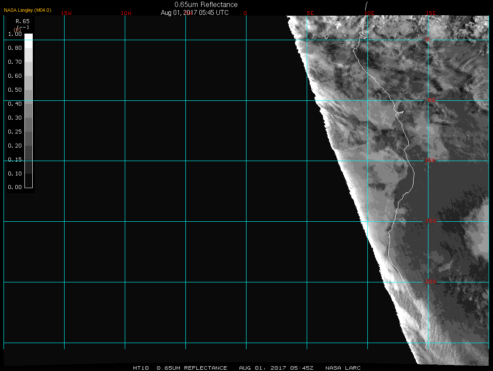Click the 15W longitude label
Screen dimensions: 493x371
(66, 13)
